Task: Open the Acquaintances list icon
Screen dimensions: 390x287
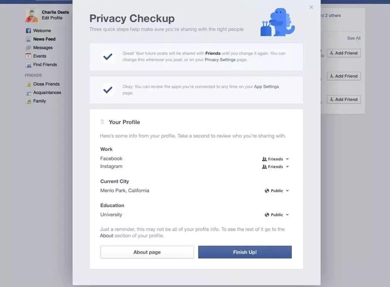Action: tap(28, 93)
